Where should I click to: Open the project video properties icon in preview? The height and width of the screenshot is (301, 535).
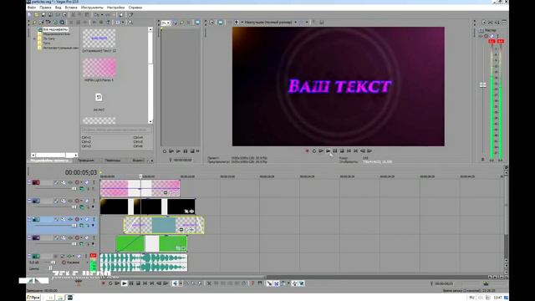[211, 23]
